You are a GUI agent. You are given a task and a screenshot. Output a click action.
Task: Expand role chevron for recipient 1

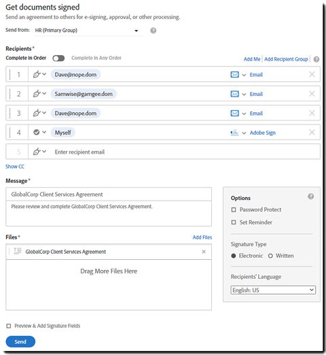[x=44, y=74]
